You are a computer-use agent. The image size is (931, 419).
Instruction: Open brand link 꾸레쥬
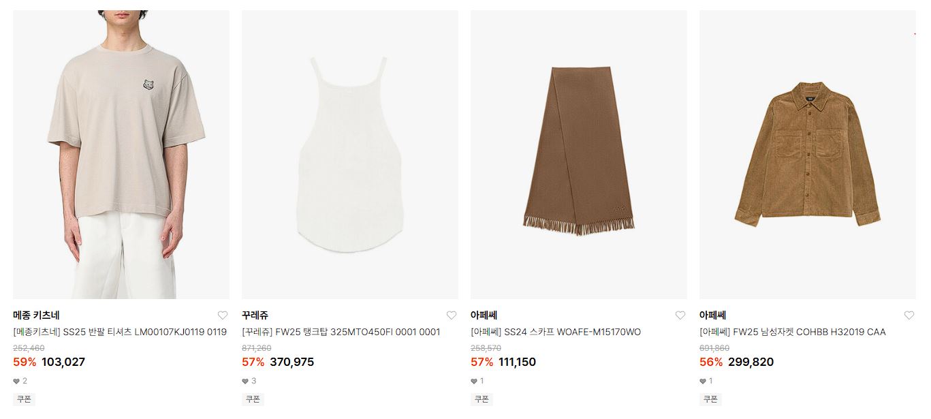255,315
